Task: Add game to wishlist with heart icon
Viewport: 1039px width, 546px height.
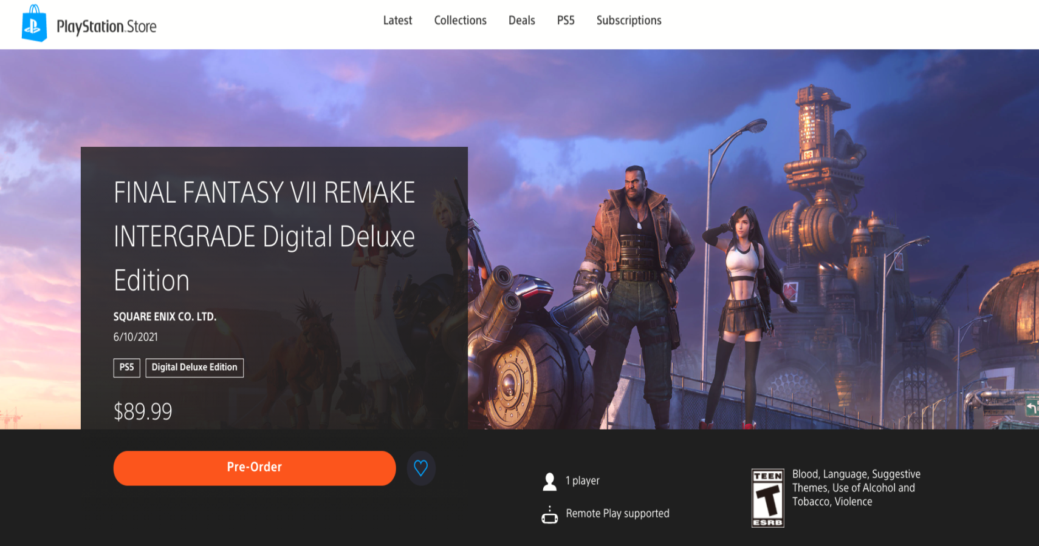Action: click(420, 468)
